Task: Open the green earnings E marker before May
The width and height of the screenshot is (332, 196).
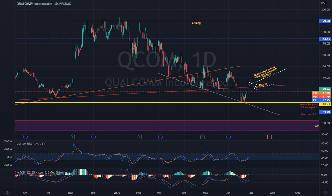Action: (202, 137)
